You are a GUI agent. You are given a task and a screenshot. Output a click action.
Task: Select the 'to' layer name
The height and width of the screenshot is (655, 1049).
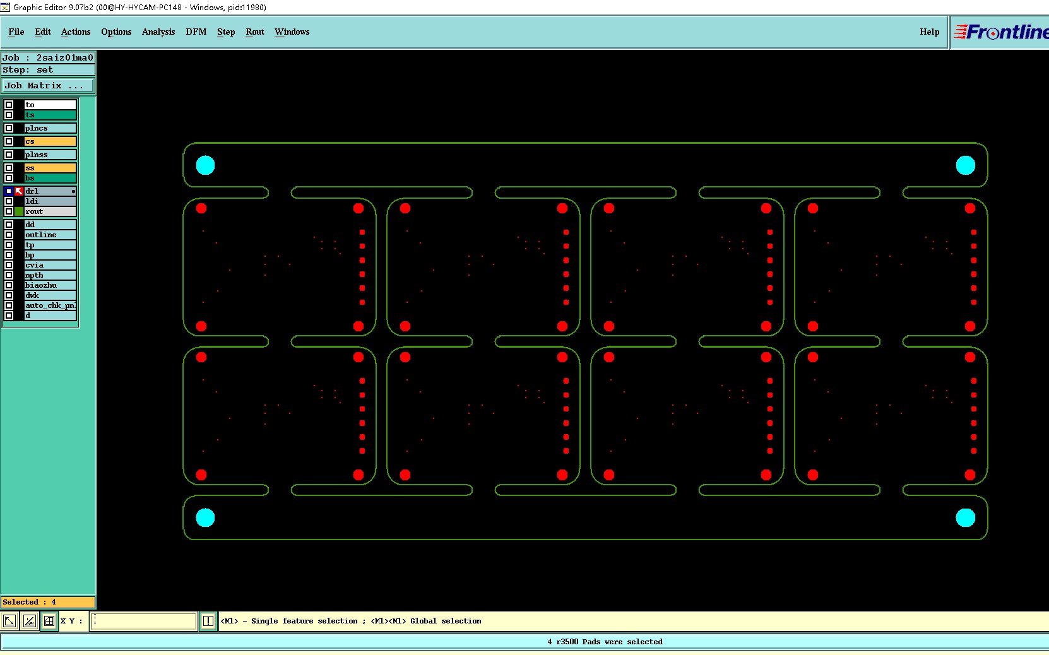coord(50,105)
